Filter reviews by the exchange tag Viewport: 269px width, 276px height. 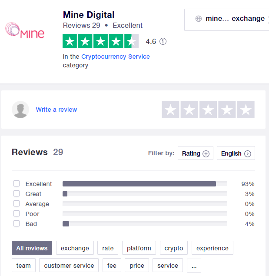pos(75,248)
